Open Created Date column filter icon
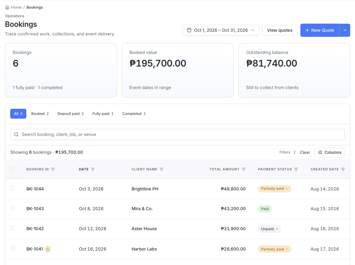This screenshot has width=355, height=265. [x=343, y=169]
